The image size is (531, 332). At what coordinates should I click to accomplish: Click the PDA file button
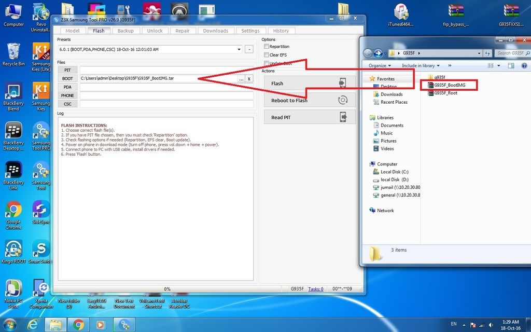point(67,87)
